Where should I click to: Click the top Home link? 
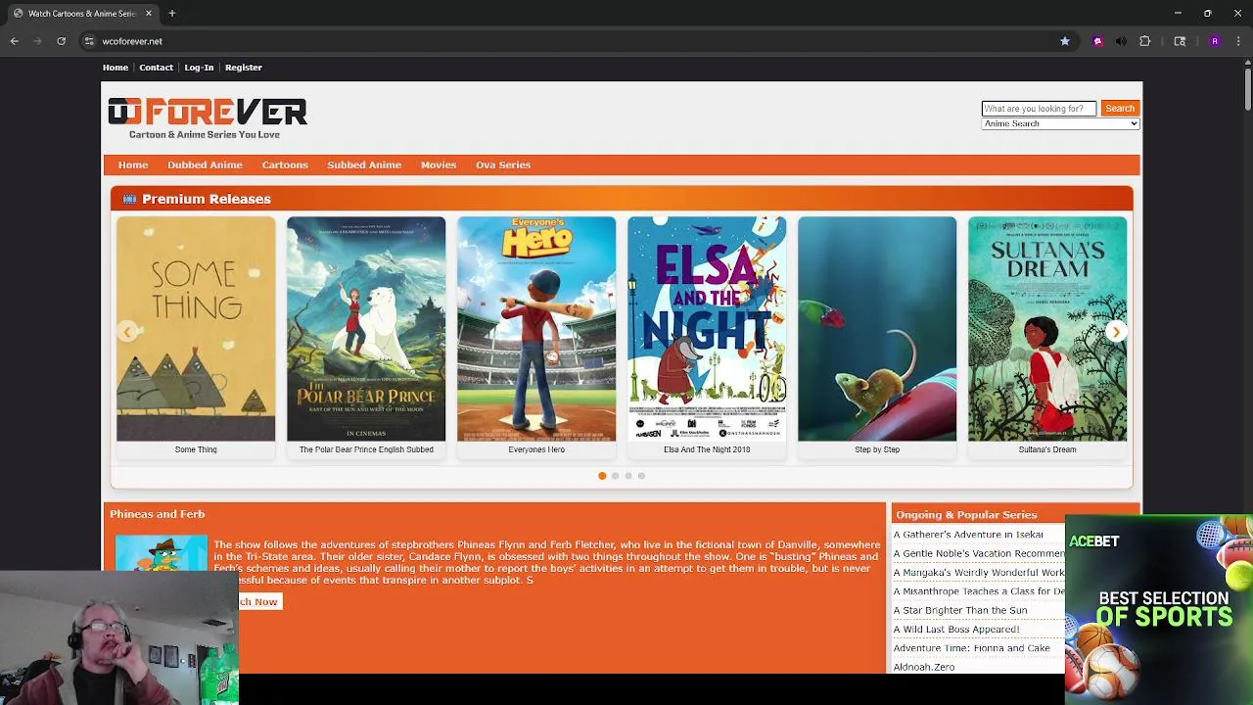point(116,68)
